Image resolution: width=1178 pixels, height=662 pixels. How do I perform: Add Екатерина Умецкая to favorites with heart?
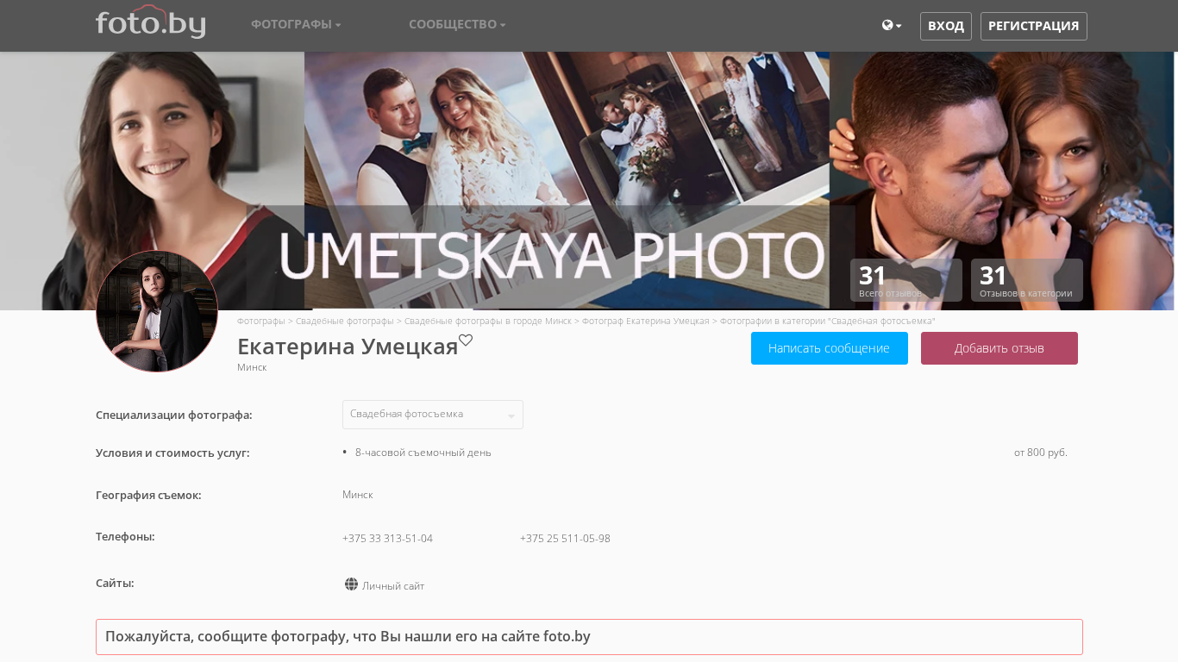click(466, 340)
